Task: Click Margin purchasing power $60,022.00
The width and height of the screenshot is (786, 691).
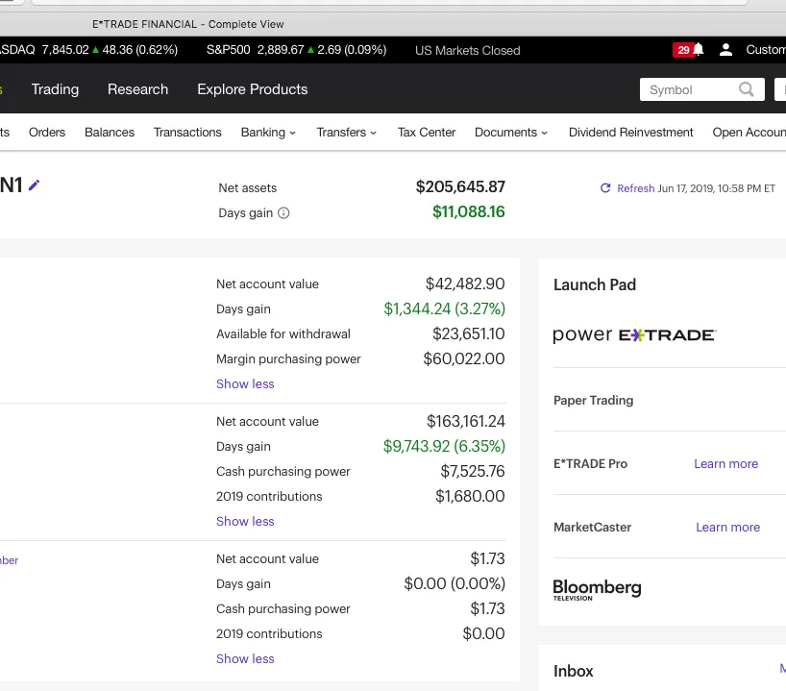Action: pos(464,359)
